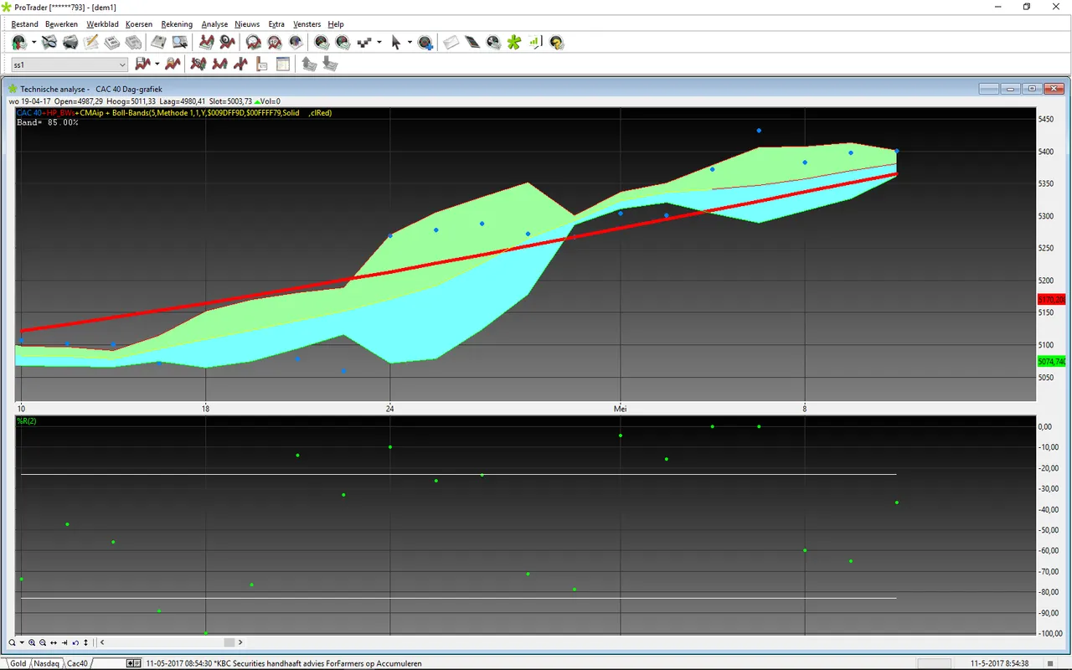Click the vertical double-arrow scale icon

point(85,642)
